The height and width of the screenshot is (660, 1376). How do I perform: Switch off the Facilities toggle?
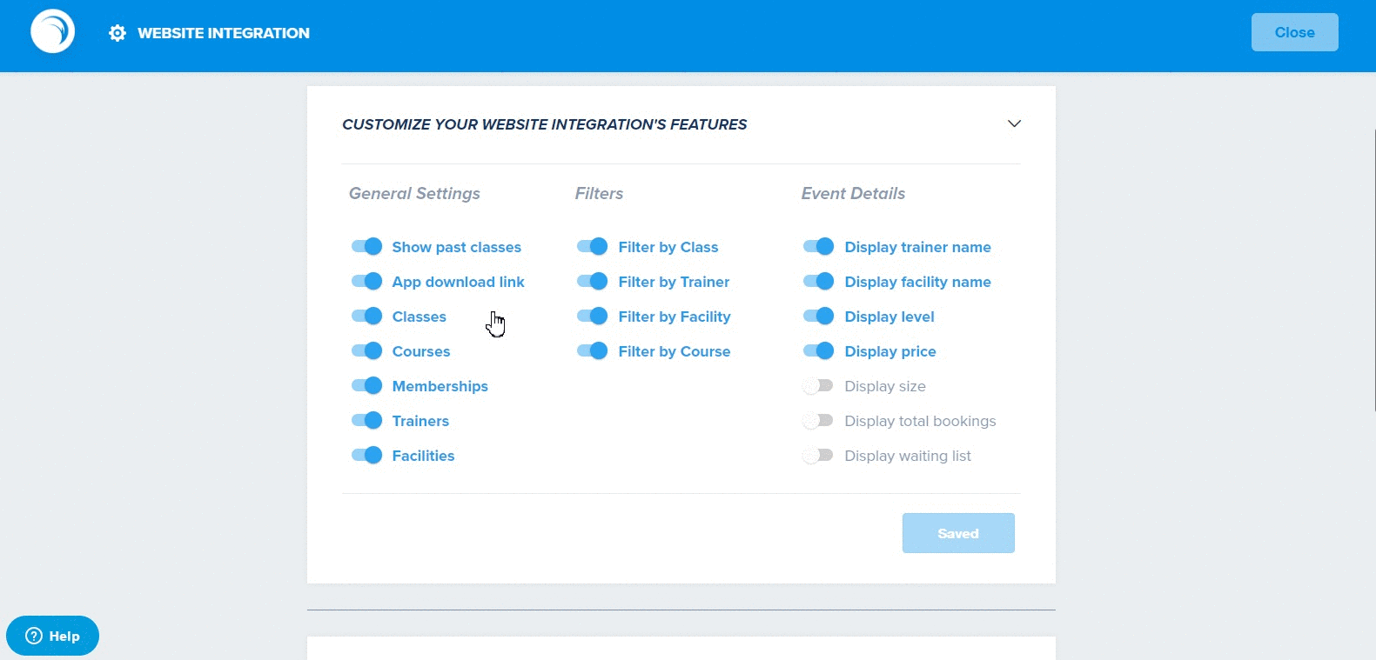click(x=366, y=455)
